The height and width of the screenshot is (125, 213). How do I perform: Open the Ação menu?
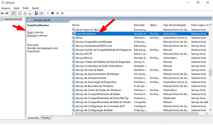[x=17, y=8]
